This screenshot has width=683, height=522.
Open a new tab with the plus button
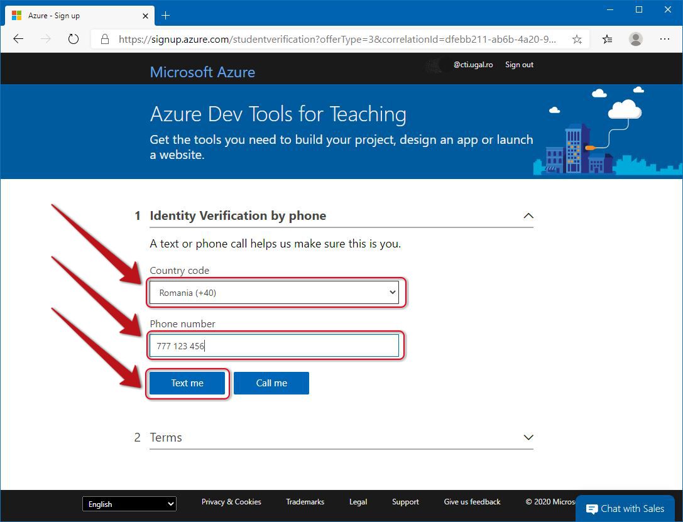165,16
